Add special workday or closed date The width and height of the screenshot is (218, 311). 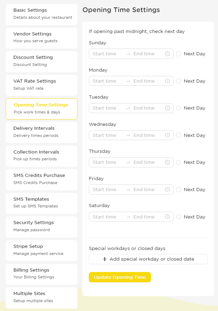coord(148,259)
